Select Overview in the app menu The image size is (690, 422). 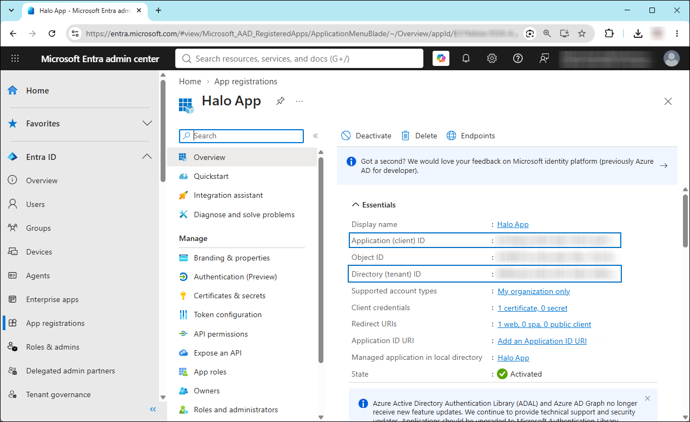click(242, 157)
